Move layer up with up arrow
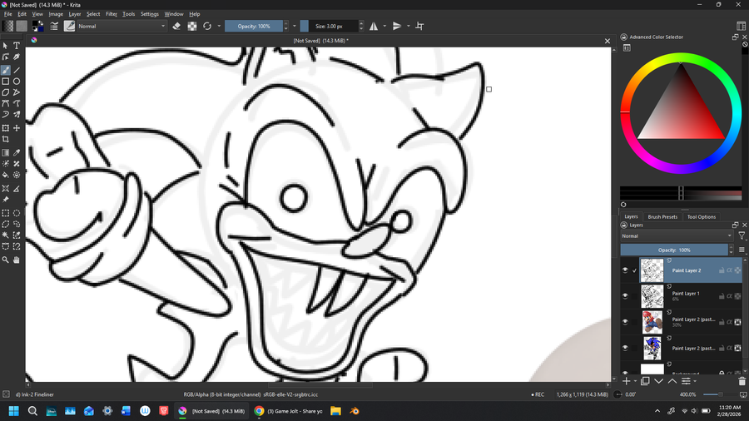This screenshot has height=421, width=749. (x=672, y=381)
